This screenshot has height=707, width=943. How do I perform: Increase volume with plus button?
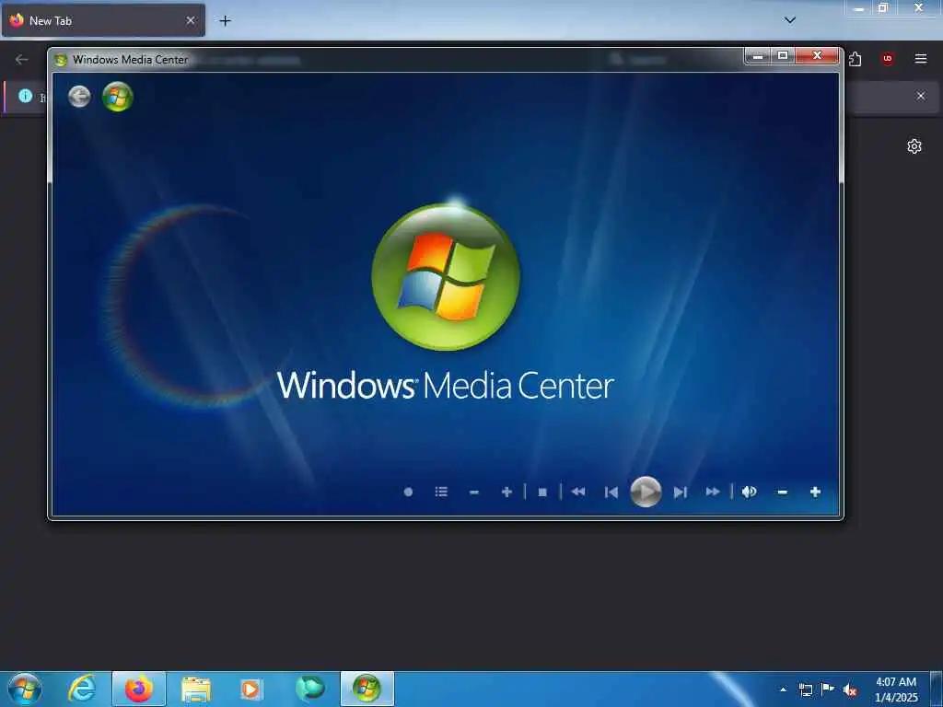[x=815, y=492]
